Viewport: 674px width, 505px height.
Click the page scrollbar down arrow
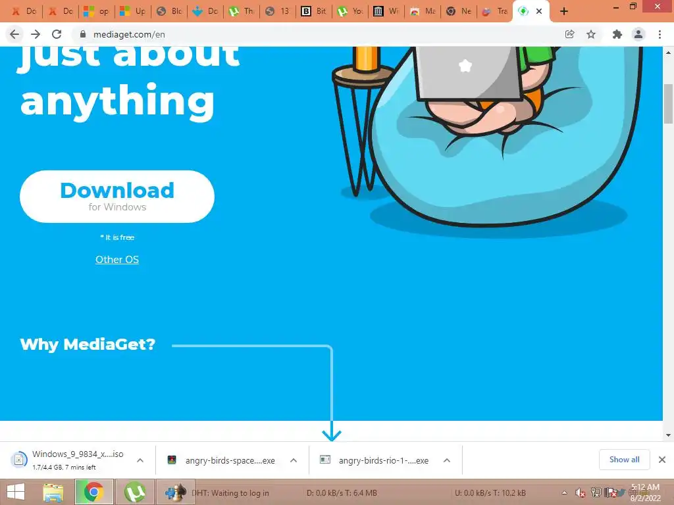click(669, 435)
